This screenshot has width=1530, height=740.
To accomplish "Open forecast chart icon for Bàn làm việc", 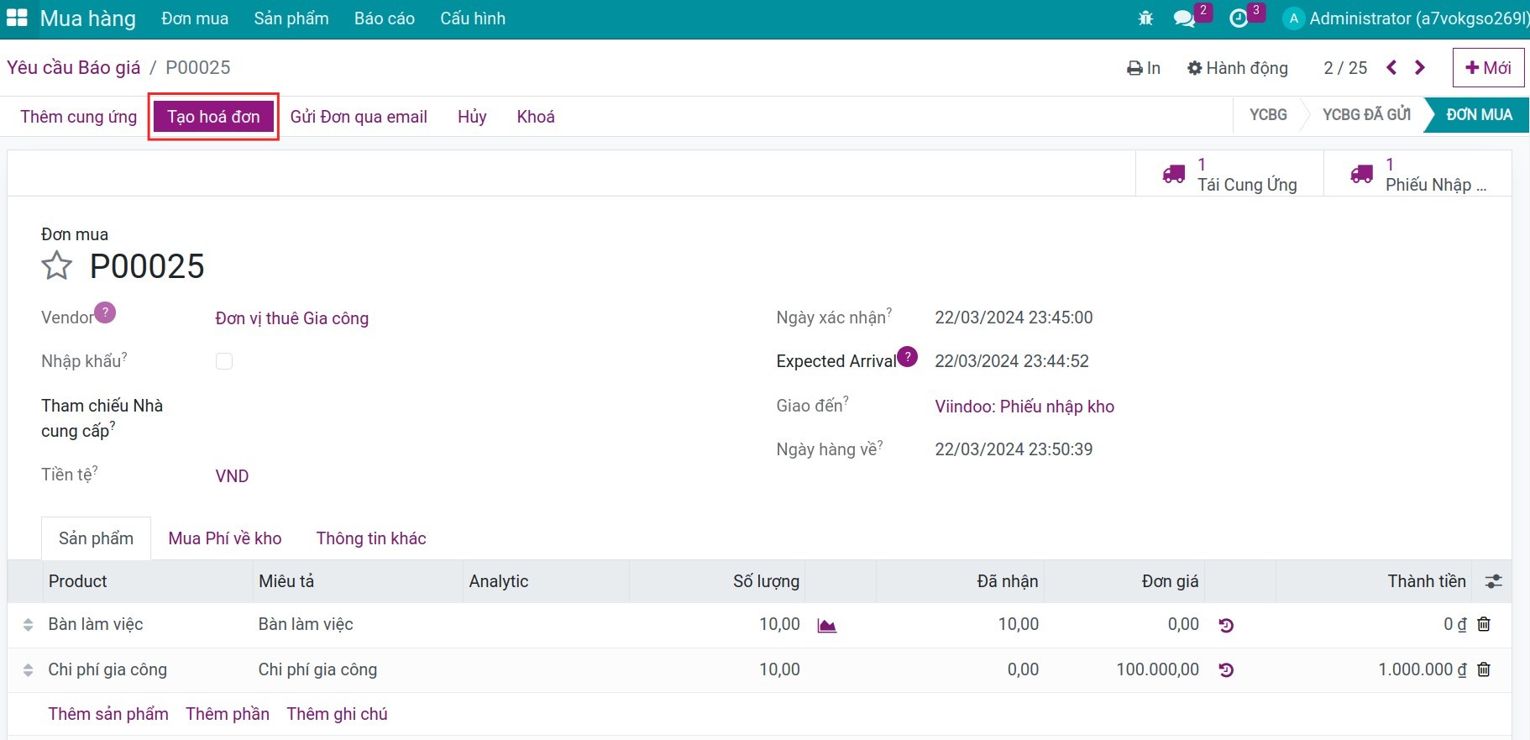I will click(x=827, y=625).
